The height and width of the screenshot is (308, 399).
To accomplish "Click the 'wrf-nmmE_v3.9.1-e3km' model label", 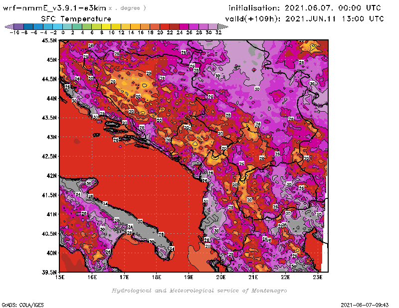I will pyautogui.click(x=54, y=8).
